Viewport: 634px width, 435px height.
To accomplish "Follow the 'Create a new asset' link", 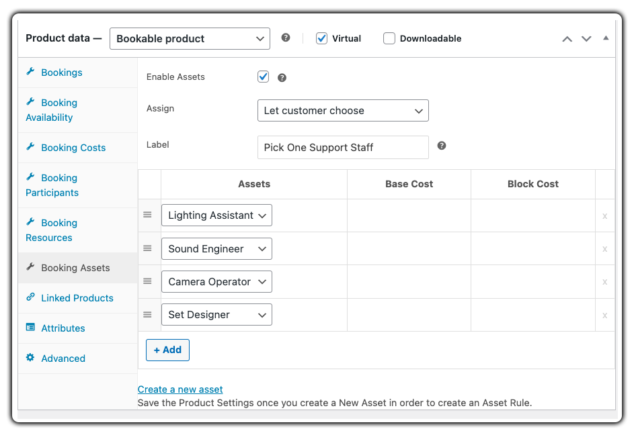I will pyautogui.click(x=180, y=389).
